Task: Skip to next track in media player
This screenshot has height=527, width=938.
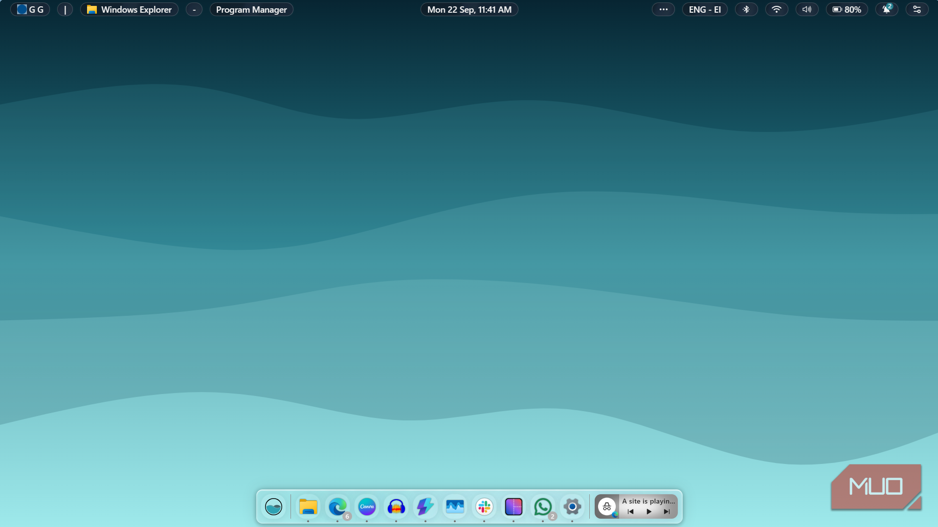Action: click(667, 512)
